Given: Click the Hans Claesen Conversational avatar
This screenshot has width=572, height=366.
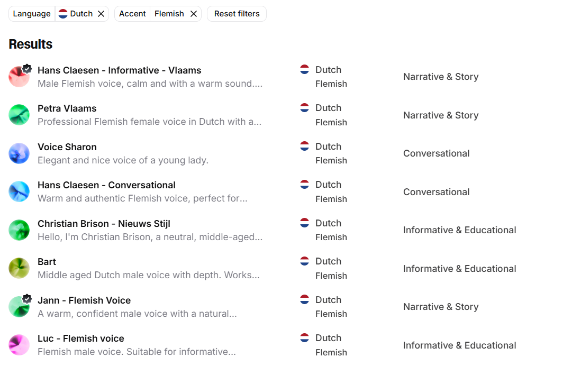Looking at the screenshot, I should coord(19,191).
